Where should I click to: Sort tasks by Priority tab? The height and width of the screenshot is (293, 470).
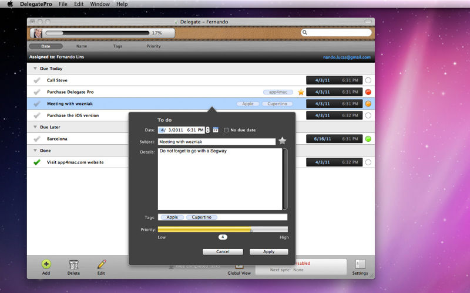[153, 46]
